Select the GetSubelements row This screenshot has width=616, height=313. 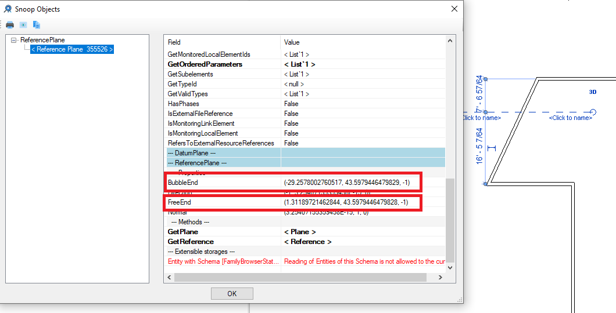click(x=305, y=74)
